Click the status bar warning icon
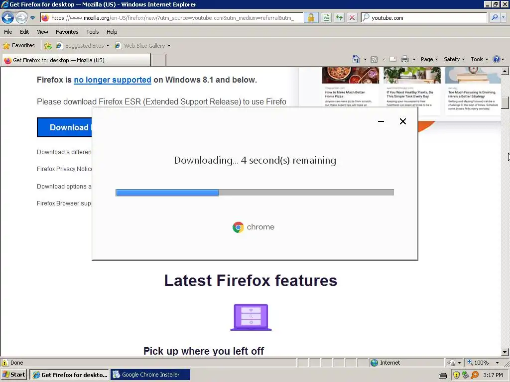This screenshot has width=510, height=382. click(x=5, y=363)
